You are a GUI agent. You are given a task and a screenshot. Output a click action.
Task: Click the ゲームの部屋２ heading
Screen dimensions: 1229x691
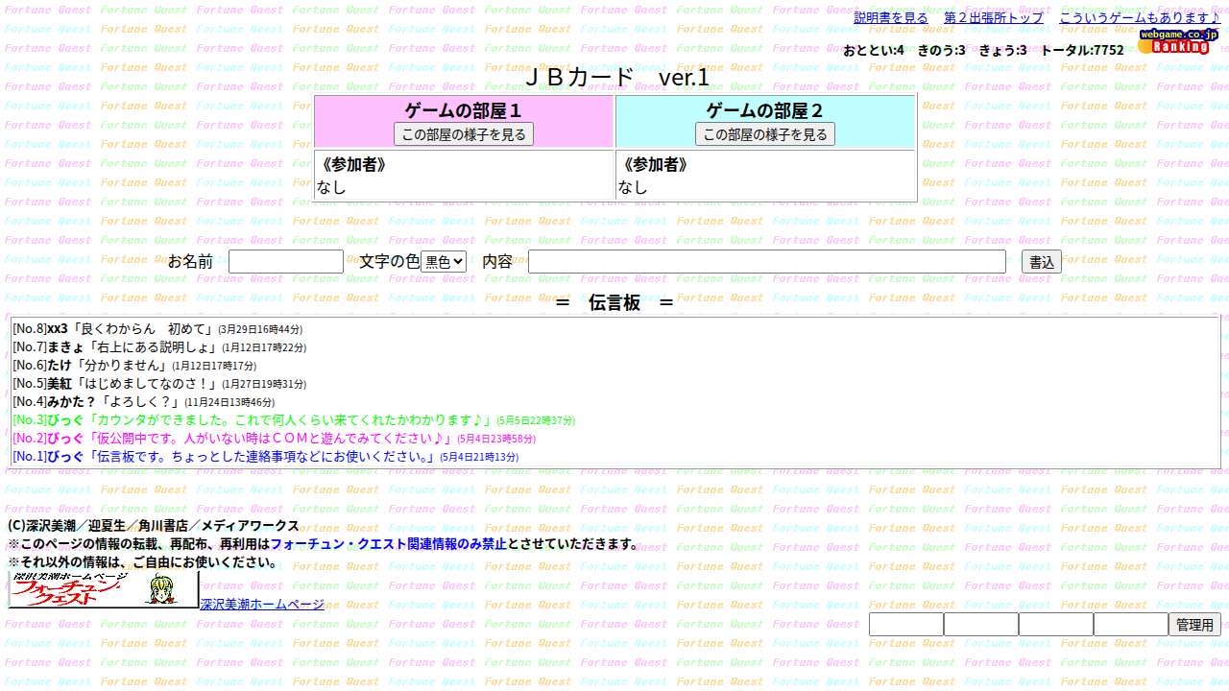click(x=765, y=110)
